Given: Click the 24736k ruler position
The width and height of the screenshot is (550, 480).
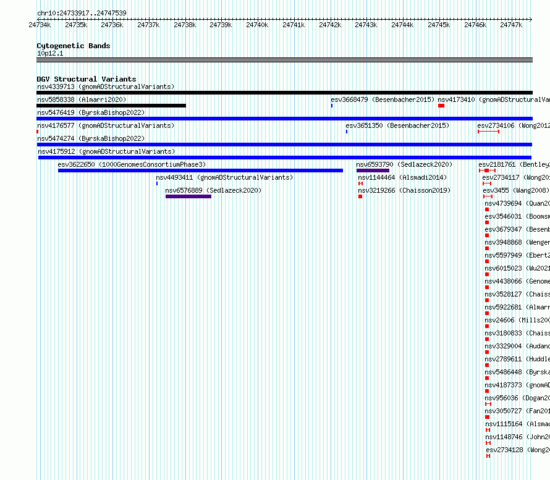Looking at the screenshot, I should pyautogui.click(x=112, y=25).
